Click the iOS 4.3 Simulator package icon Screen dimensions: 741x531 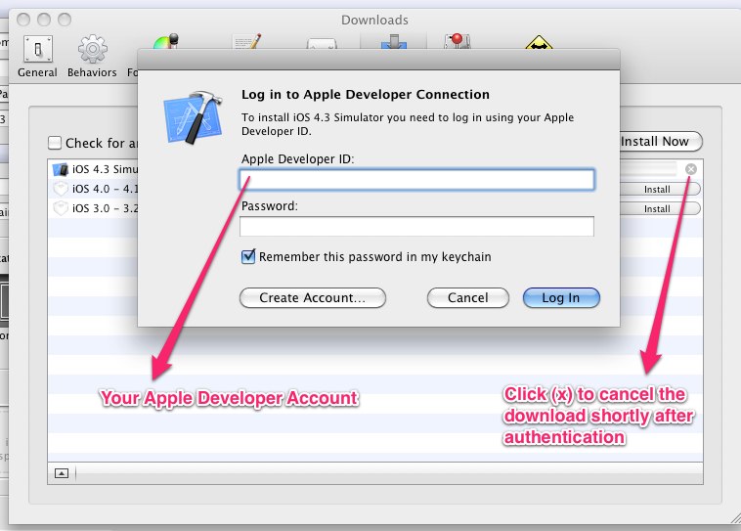[x=61, y=169]
